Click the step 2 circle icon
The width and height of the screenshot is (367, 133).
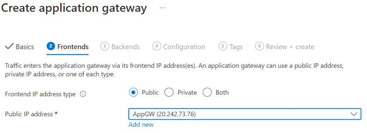pyautogui.click(x=51, y=46)
